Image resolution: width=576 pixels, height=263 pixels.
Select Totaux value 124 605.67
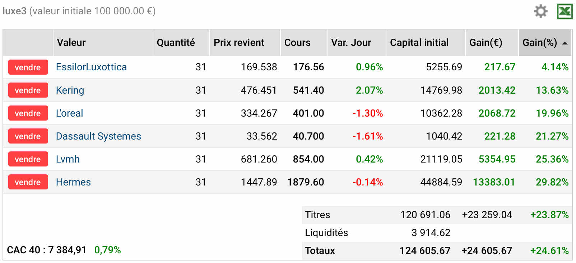coord(425,250)
